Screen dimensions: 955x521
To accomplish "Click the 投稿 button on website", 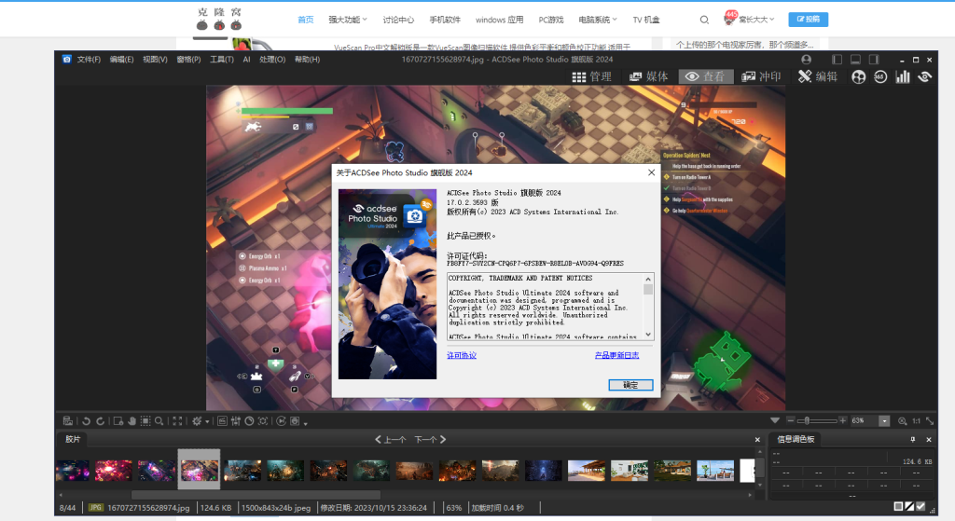I will coord(809,20).
